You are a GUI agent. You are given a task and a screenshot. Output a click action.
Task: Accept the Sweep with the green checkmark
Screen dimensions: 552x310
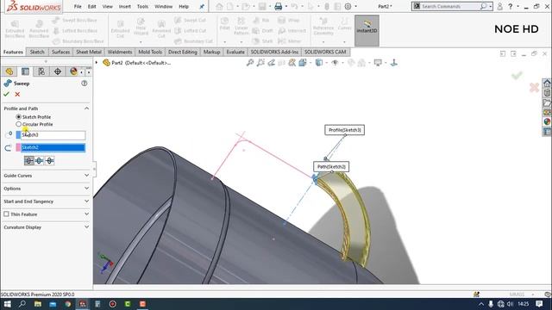click(x=6, y=94)
